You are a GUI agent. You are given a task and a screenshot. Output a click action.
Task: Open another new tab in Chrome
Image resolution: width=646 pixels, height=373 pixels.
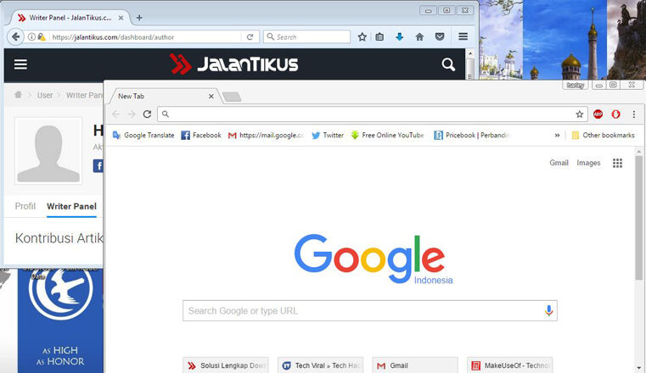pyautogui.click(x=232, y=97)
